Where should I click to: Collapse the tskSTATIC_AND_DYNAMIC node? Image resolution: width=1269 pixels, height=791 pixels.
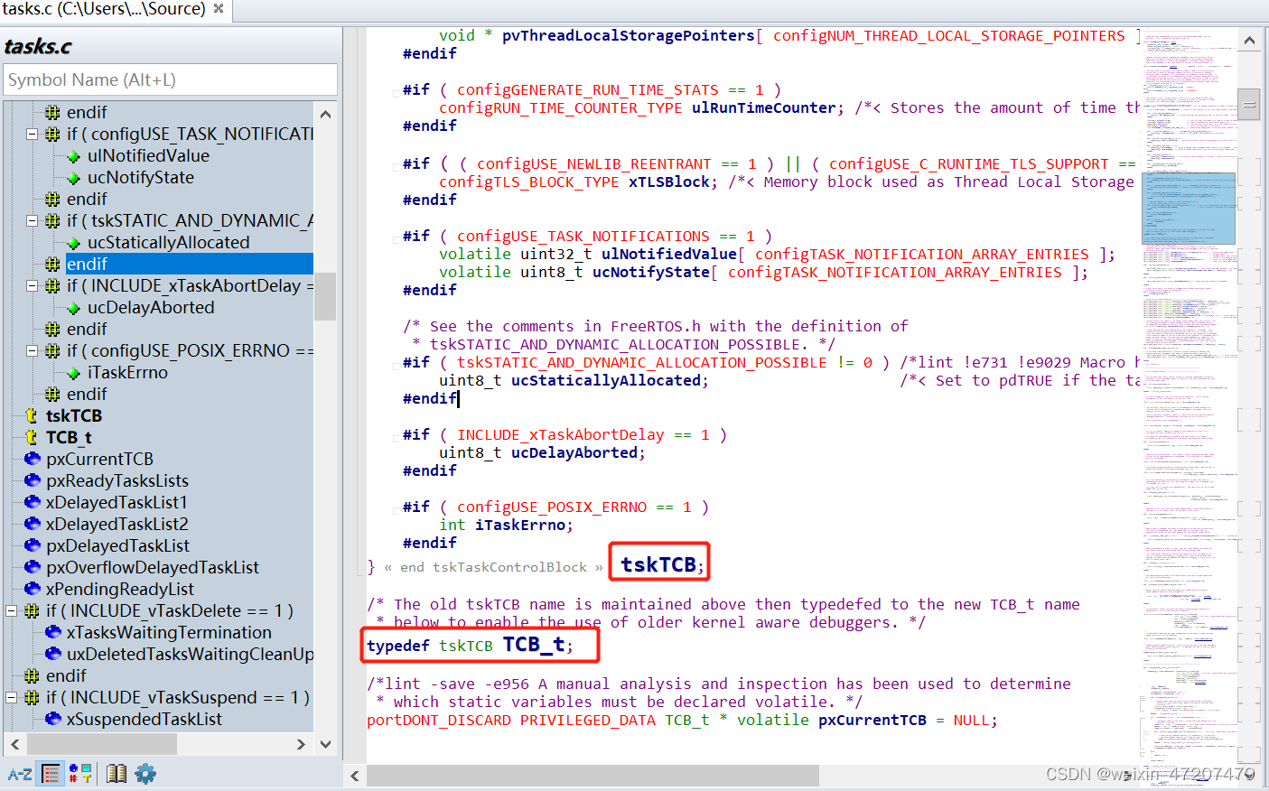coord(32,220)
